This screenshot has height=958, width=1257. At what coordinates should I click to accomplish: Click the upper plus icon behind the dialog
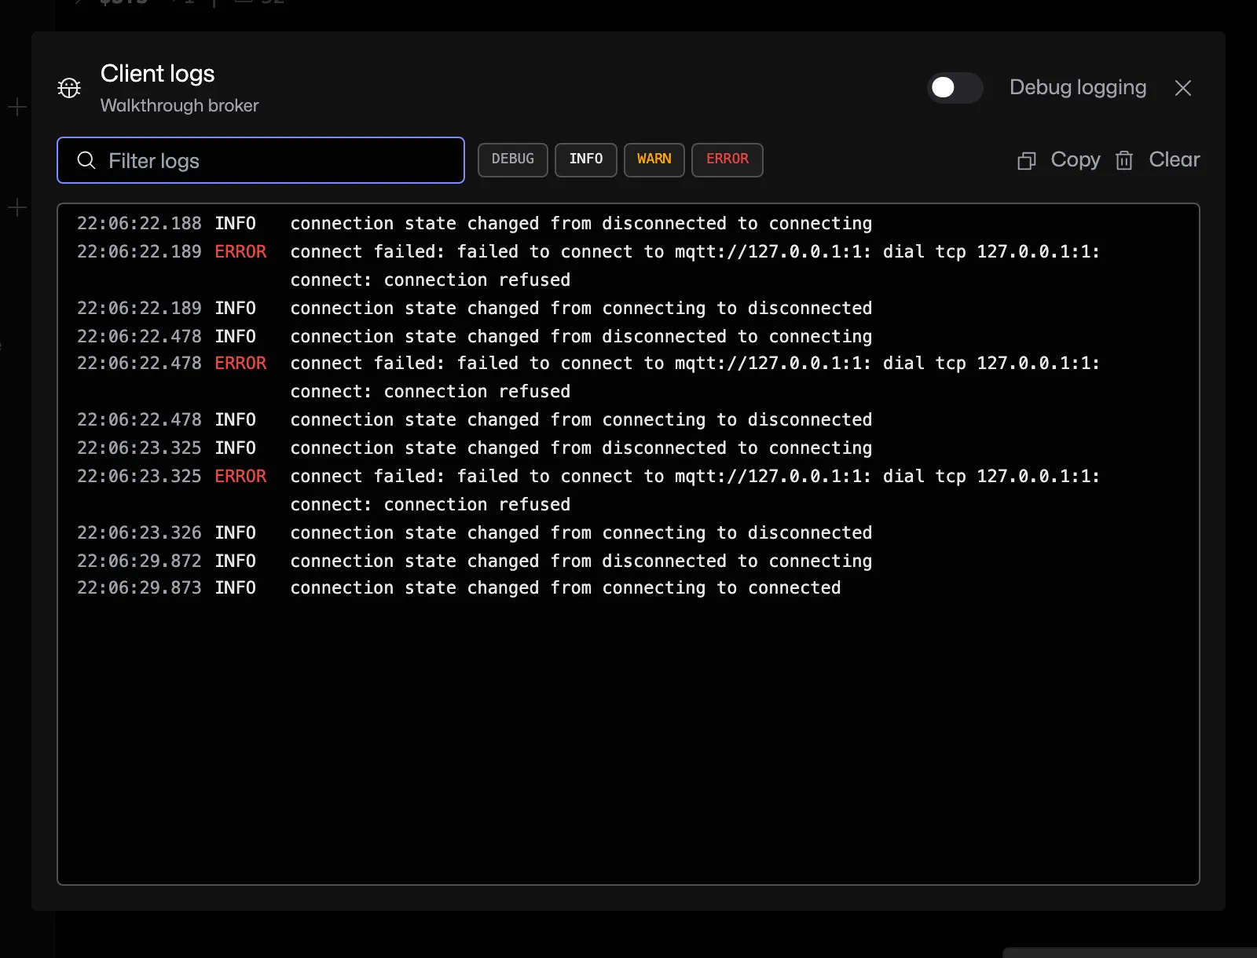(x=17, y=107)
